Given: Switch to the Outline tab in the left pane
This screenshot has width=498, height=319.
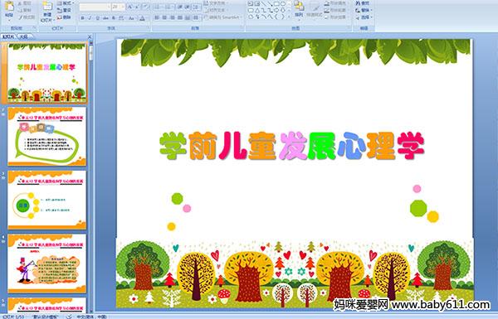Looking at the screenshot, I should pos(23,36).
